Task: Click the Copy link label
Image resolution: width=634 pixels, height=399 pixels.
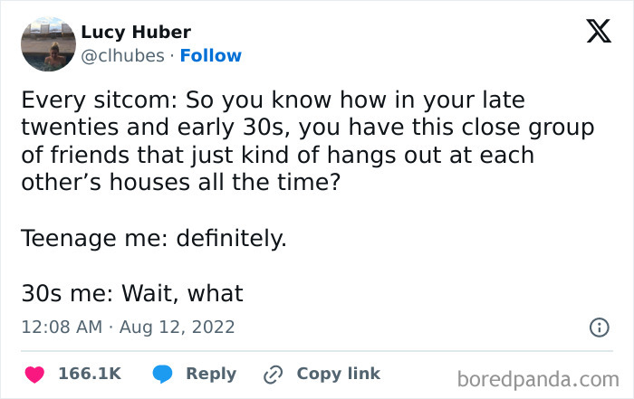Action: click(x=338, y=374)
